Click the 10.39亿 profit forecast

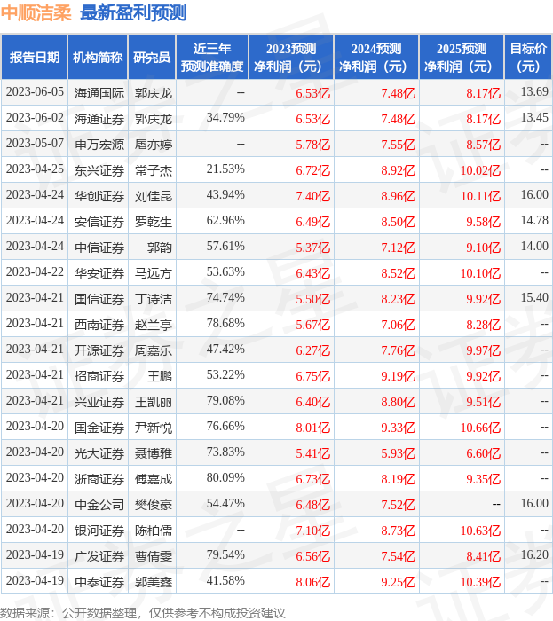480,582
